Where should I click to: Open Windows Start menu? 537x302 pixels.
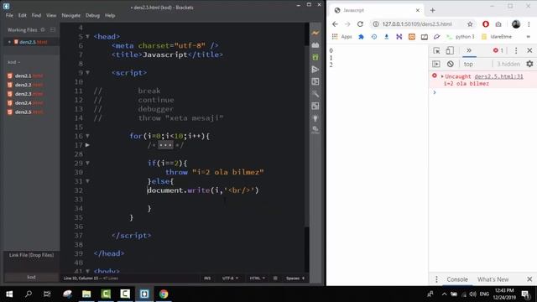click(9, 294)
